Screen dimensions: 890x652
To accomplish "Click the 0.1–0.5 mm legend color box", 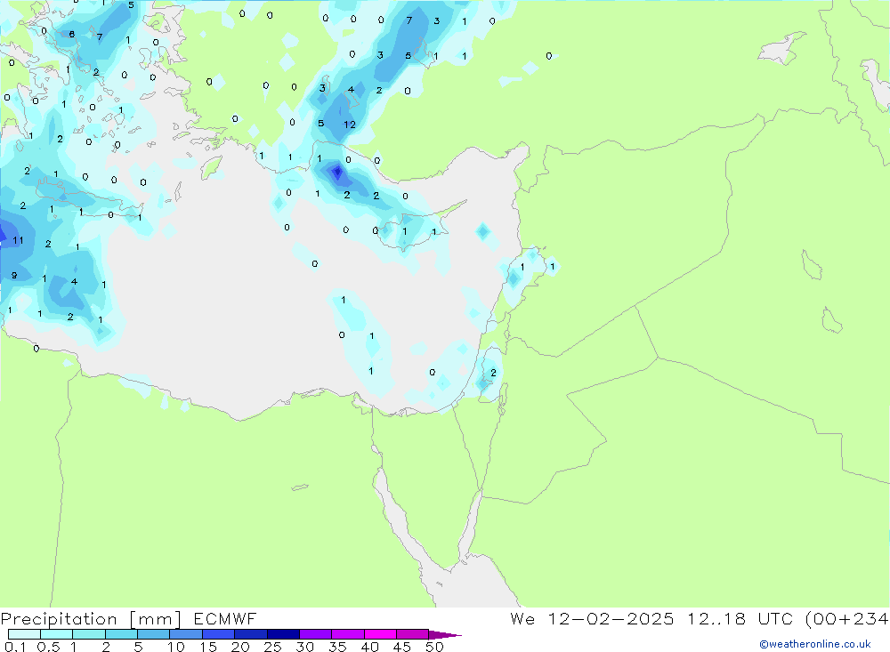I will coord(24,634).
